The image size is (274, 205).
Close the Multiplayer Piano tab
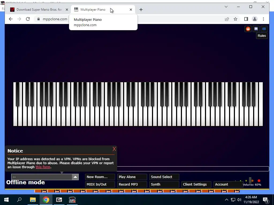pyautogui.click(x=131, y=10)
